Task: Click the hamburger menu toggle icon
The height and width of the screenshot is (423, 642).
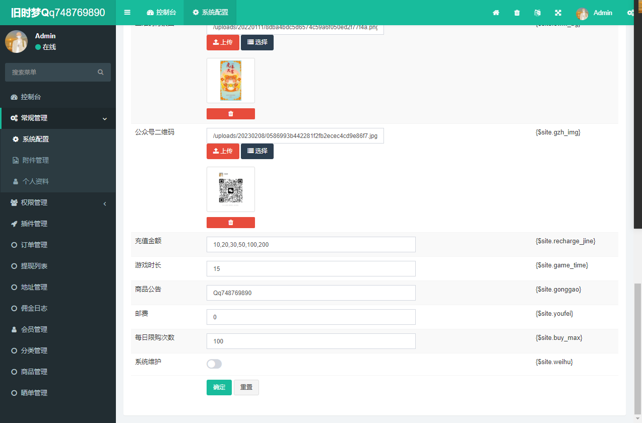Action: click(127, 13)
